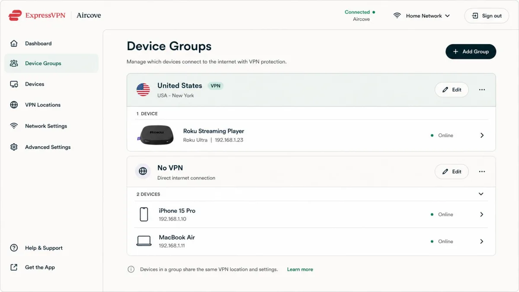Viewport: 519px width, 292px height.
Task: Collapse the No VPN devices list
Action: pyautogui.click(x=481, y=194)
